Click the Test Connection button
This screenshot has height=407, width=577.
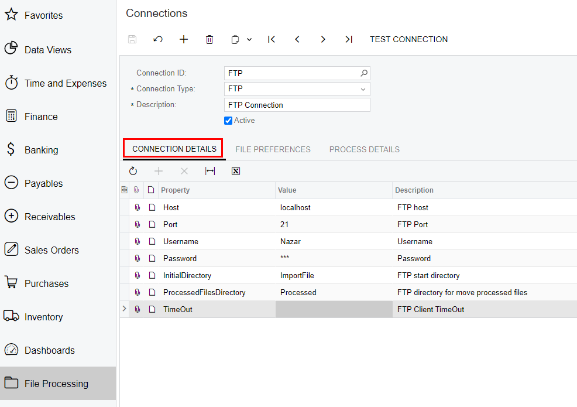408,39
